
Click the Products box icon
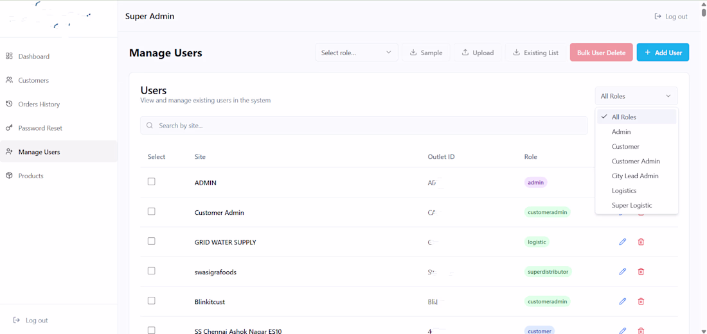(x=9, y=175)
